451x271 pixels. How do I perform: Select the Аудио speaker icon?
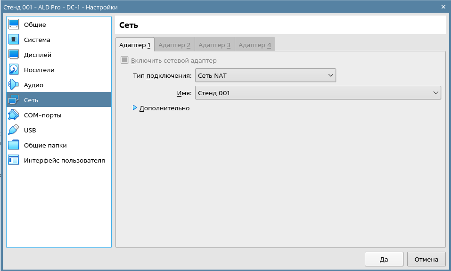[14, 85]
